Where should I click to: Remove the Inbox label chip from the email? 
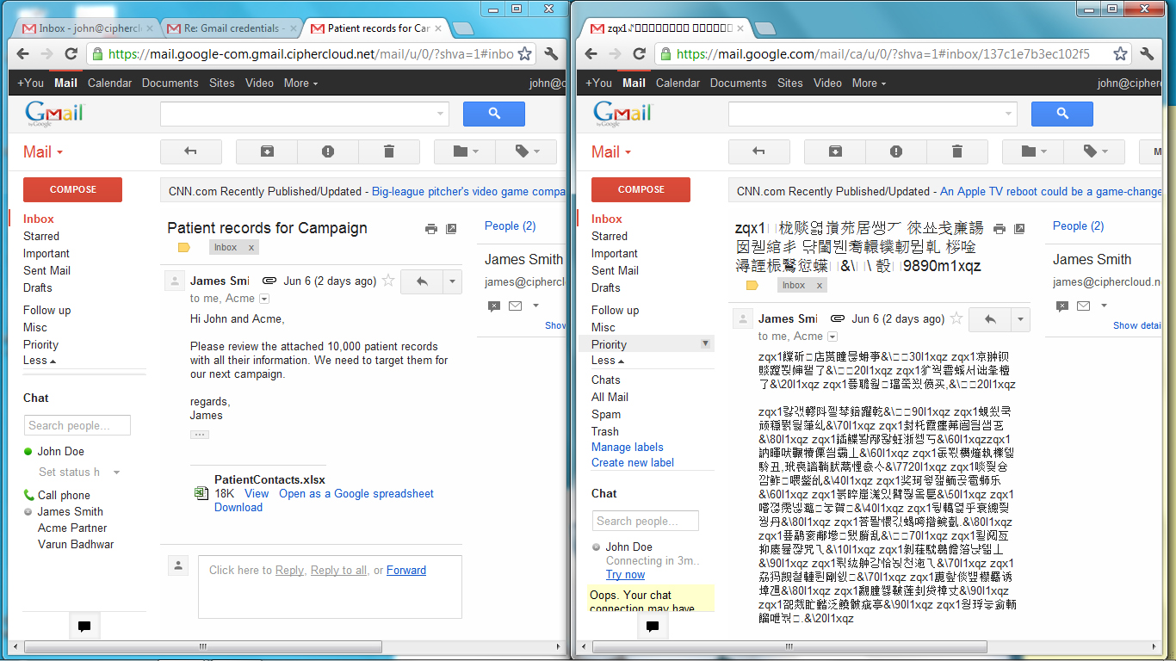click(x=251, y=247)
